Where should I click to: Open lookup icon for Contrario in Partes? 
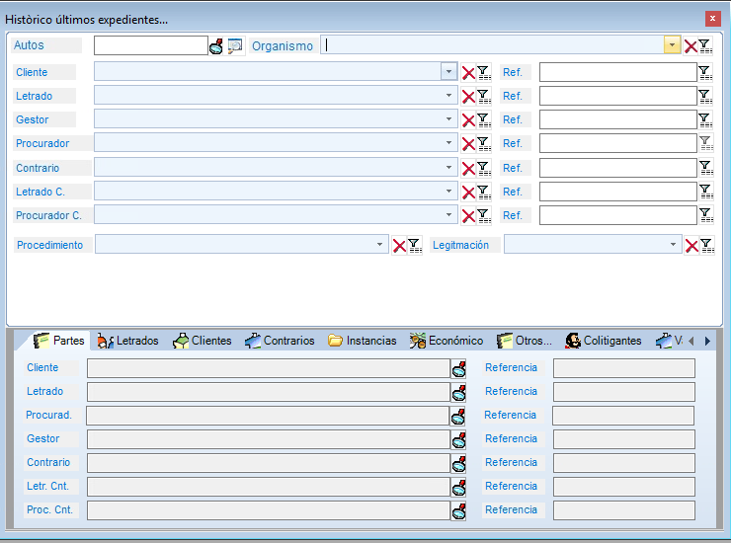[458, 463]
